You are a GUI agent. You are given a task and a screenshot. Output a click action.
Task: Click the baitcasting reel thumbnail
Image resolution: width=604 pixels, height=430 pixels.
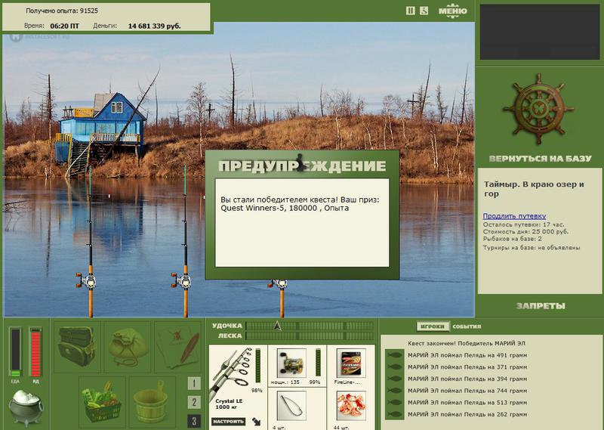pos(291,363)
